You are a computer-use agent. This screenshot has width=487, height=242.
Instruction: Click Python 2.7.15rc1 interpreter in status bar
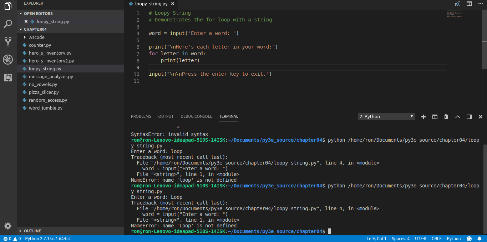[x=47, y=238]
